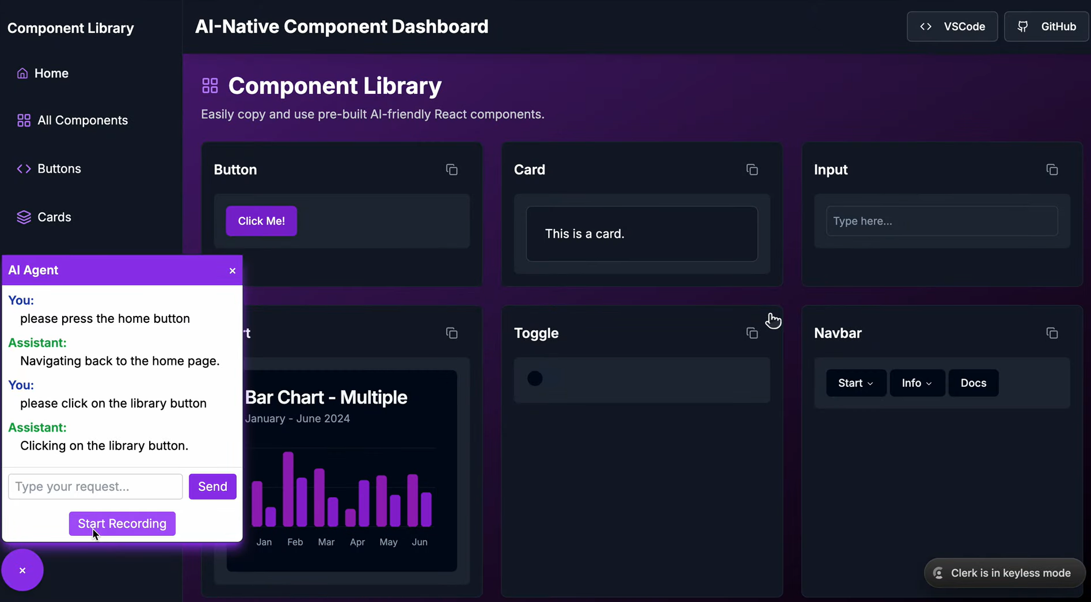This screenshot has height=602, width=1091.
Task: Open the Buttons section in sidebar
Action: click(x=49, y=169)
